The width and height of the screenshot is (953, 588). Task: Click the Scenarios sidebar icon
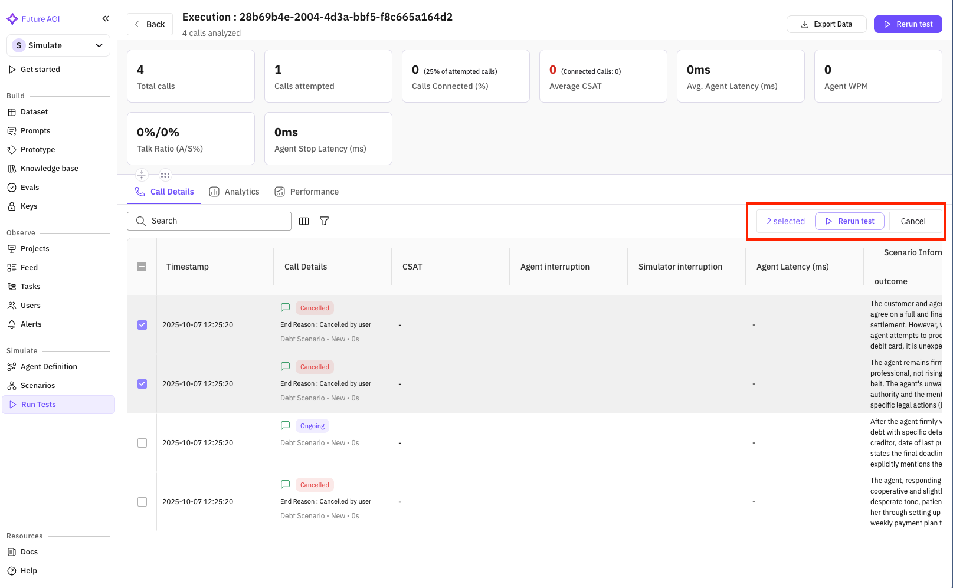coord(12,386)
